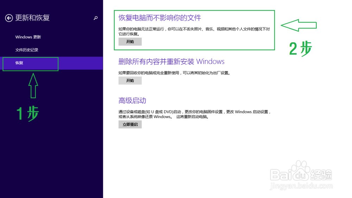Start 删除所有内容并重新安装 Windows with 开始

point(130,80)
